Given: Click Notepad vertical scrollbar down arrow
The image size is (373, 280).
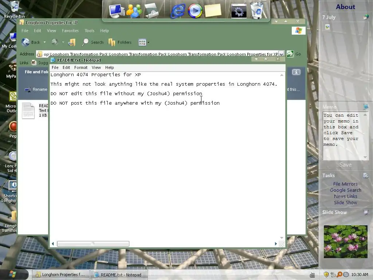Looking at the screenshot, I should click(x=282, y=238).
